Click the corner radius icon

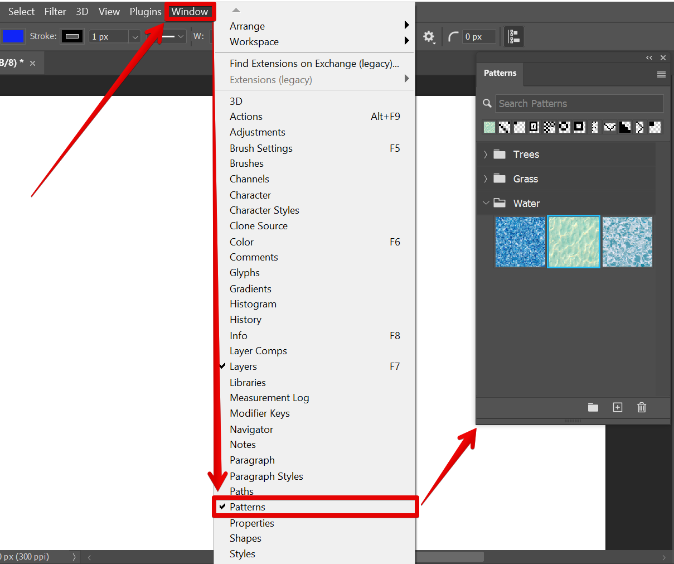click(x=454, y=37)
